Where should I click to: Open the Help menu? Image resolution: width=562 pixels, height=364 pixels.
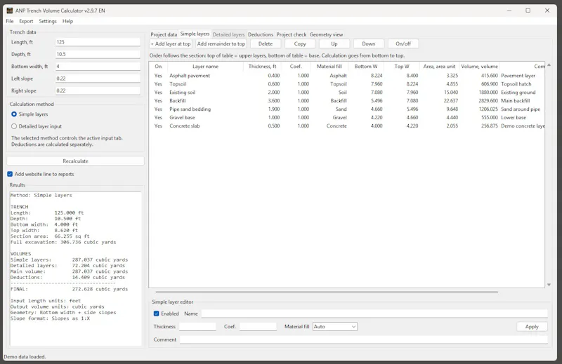click(67, 21)
